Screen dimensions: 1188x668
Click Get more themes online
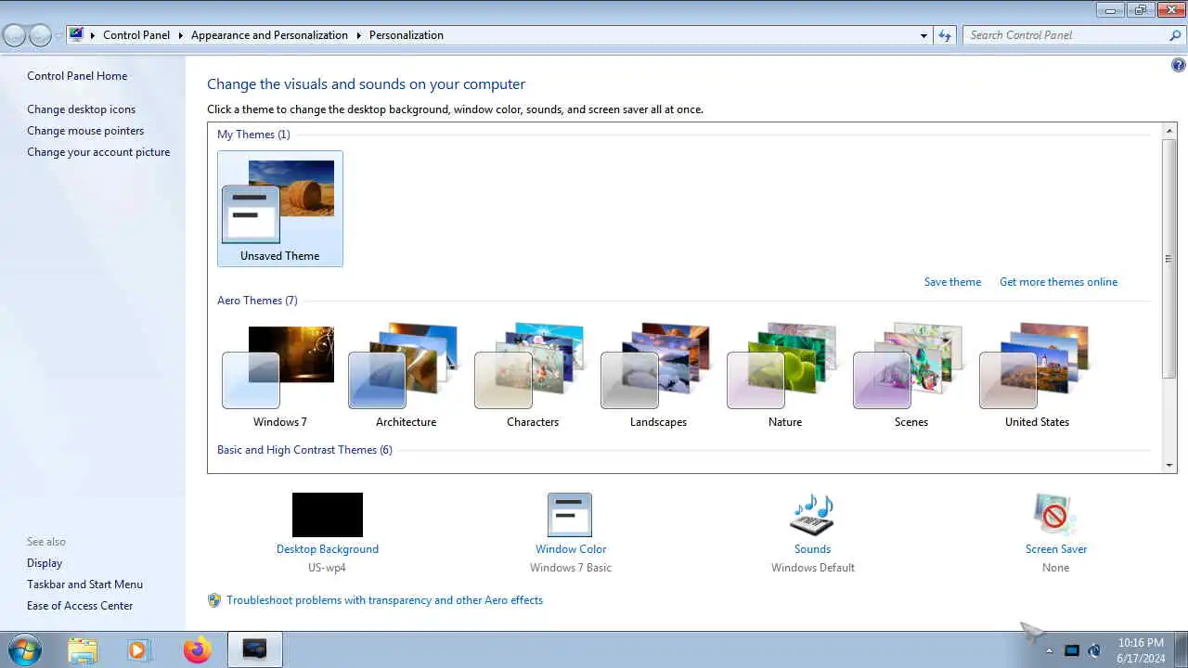click(1058, 282)
